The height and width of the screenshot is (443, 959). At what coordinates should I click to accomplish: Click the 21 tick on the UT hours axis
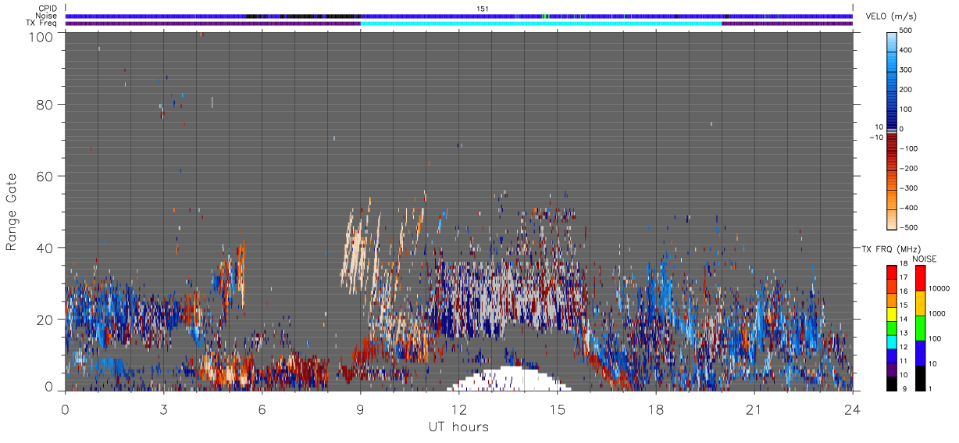(x=754, y=409)
